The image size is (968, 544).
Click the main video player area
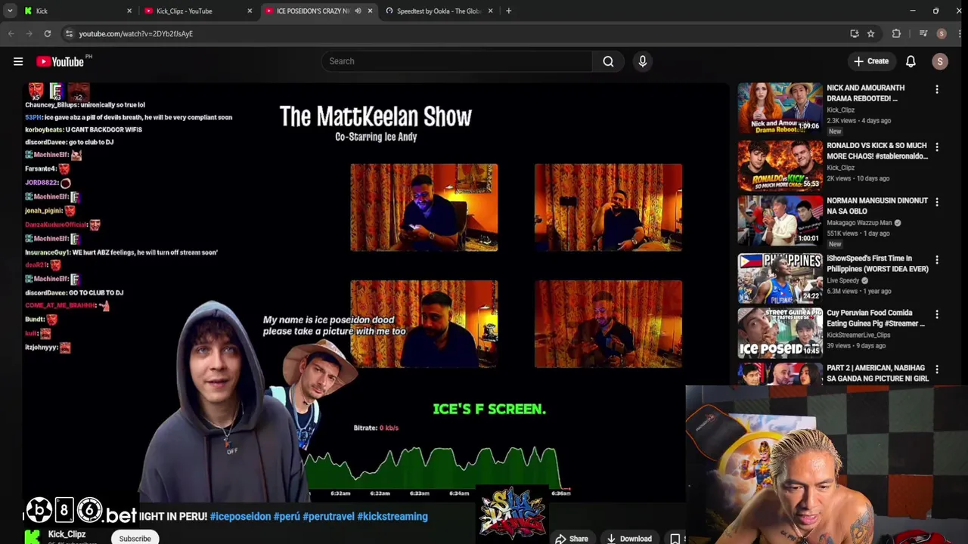(x=376, y=291)
